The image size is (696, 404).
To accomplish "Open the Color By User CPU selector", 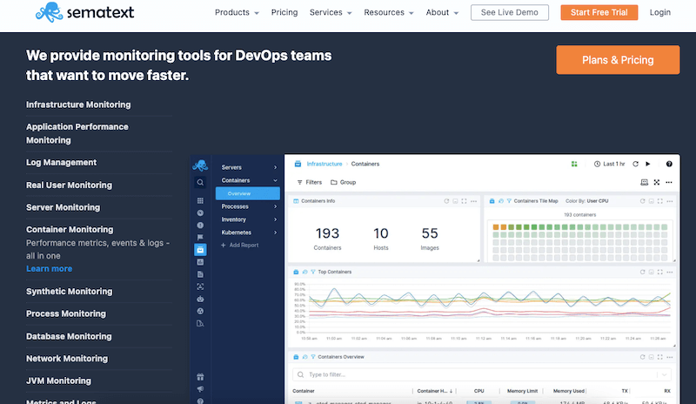I will click(x=586, y=201).
